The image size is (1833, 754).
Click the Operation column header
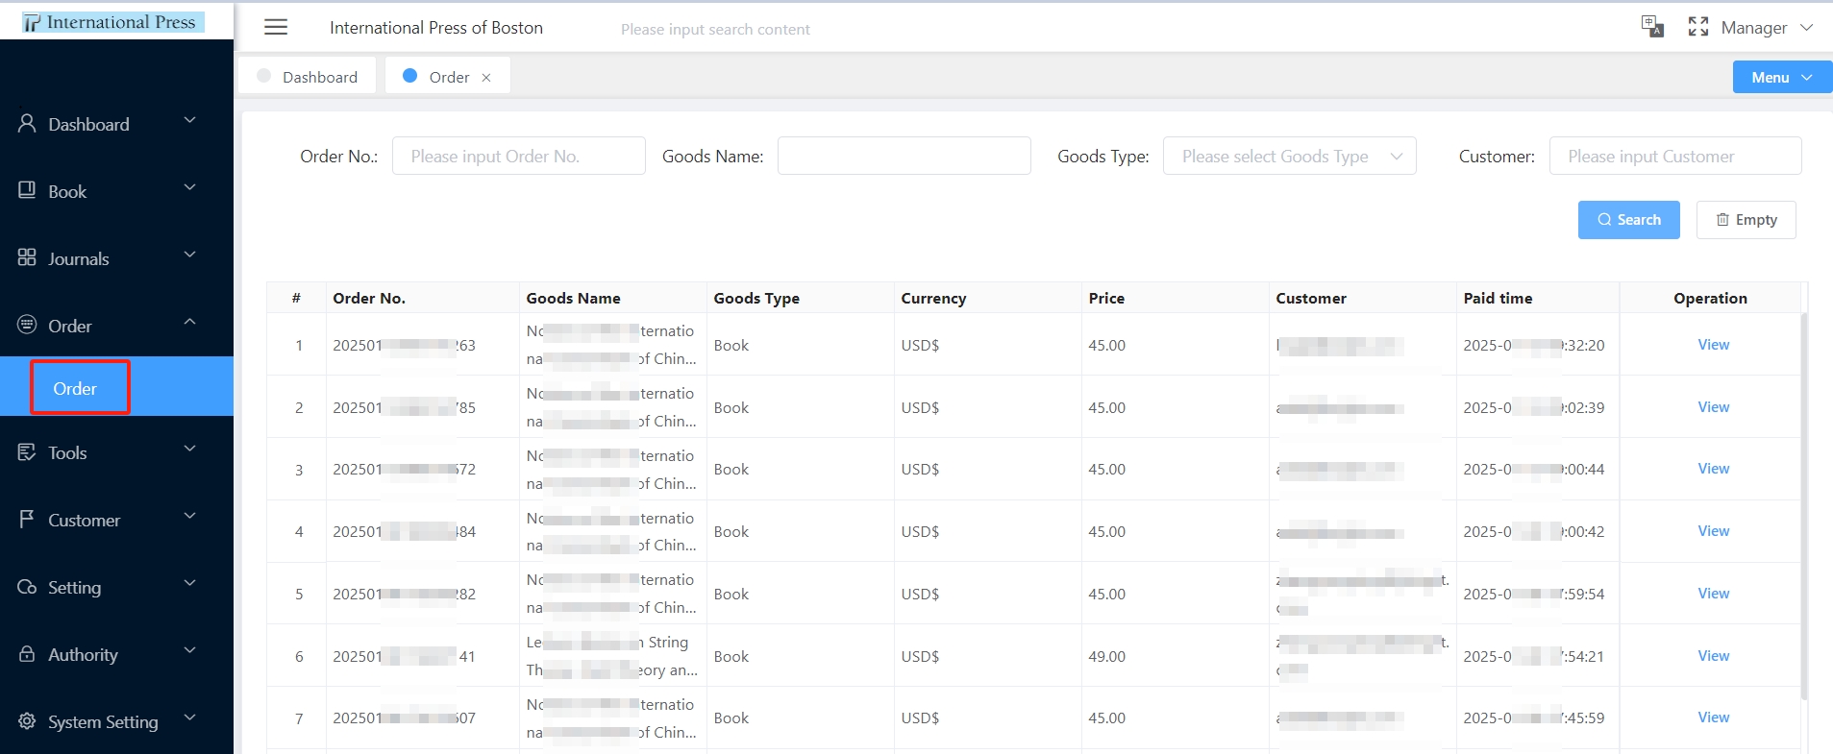1710,298
